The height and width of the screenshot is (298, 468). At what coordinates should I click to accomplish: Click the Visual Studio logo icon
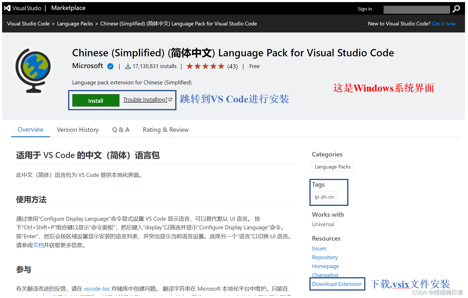pyautogui.click(x=7, y=8)
